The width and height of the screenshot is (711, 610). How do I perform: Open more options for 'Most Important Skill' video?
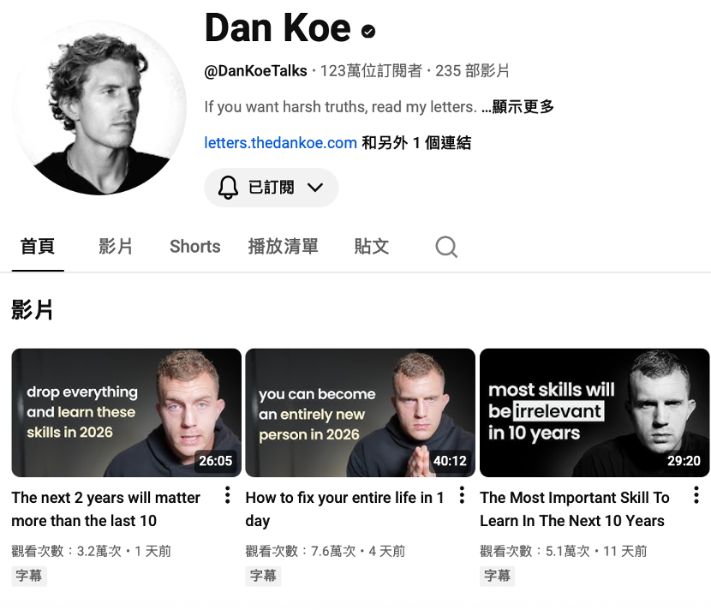pos(696,495)
